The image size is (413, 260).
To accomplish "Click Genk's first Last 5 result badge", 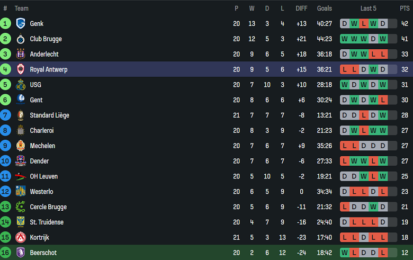I will (345, 24).
